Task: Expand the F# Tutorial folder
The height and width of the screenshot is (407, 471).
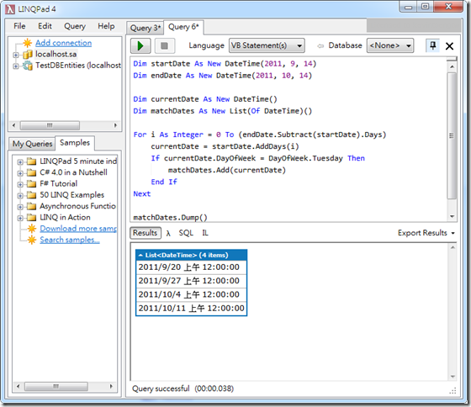Action: [x=20, y=184]
